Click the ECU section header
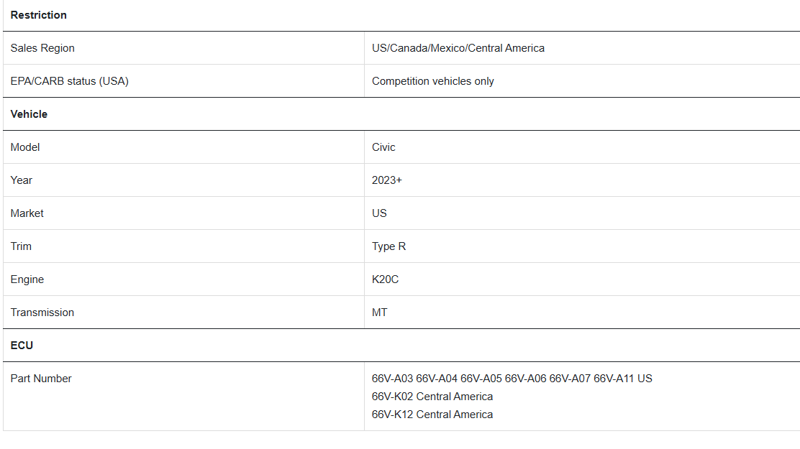 (22, 346)
